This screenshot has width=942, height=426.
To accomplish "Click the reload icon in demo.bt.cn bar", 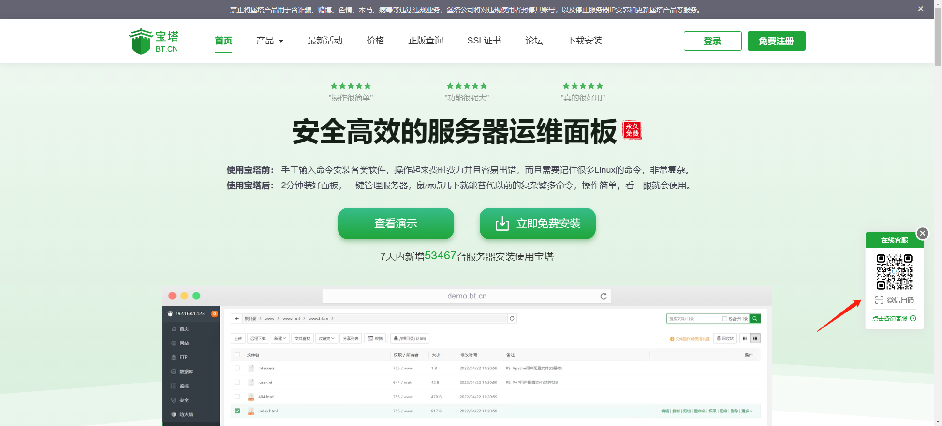I will point(603,296).
